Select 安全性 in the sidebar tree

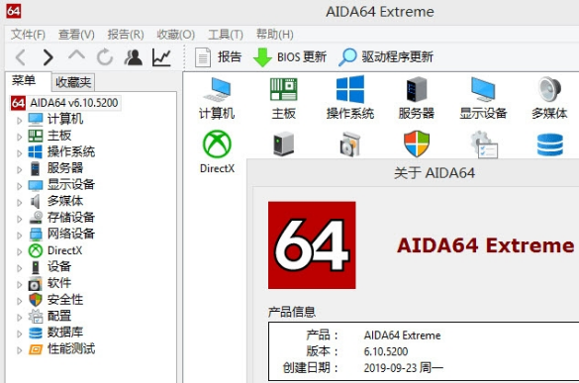[65, 300]
